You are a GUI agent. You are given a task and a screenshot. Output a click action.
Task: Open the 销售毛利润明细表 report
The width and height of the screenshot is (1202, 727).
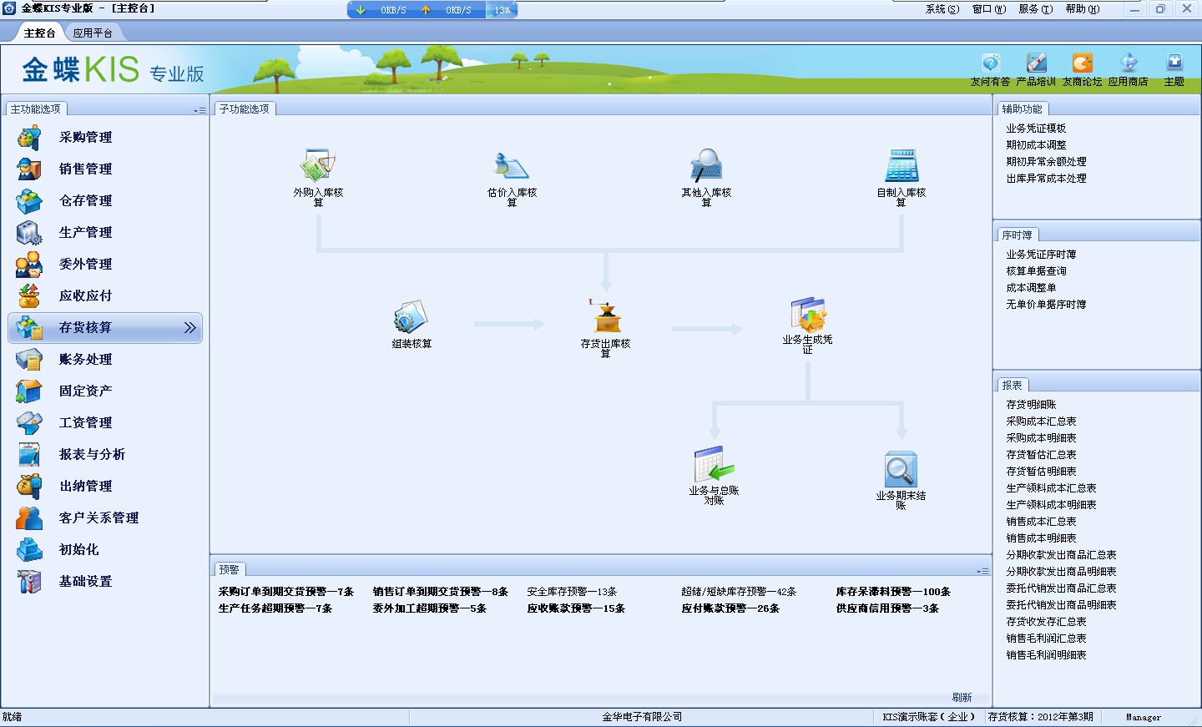pos(1046,655)
